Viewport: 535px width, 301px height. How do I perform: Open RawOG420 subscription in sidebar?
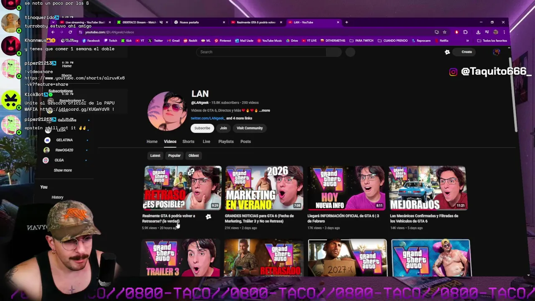pos(64,150)
